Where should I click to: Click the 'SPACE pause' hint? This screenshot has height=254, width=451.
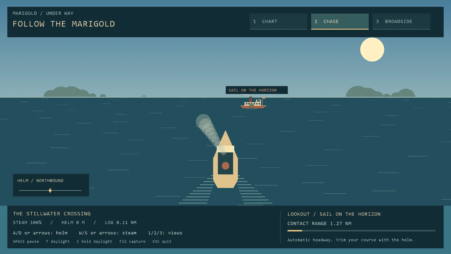[26, 241]
